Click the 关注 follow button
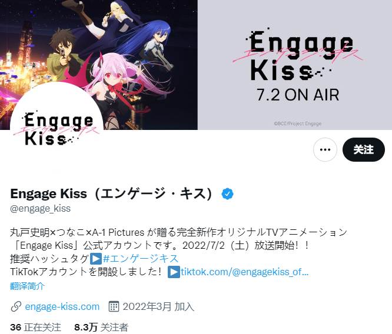This screenshot has width=392, height=334. pos(364,149)
